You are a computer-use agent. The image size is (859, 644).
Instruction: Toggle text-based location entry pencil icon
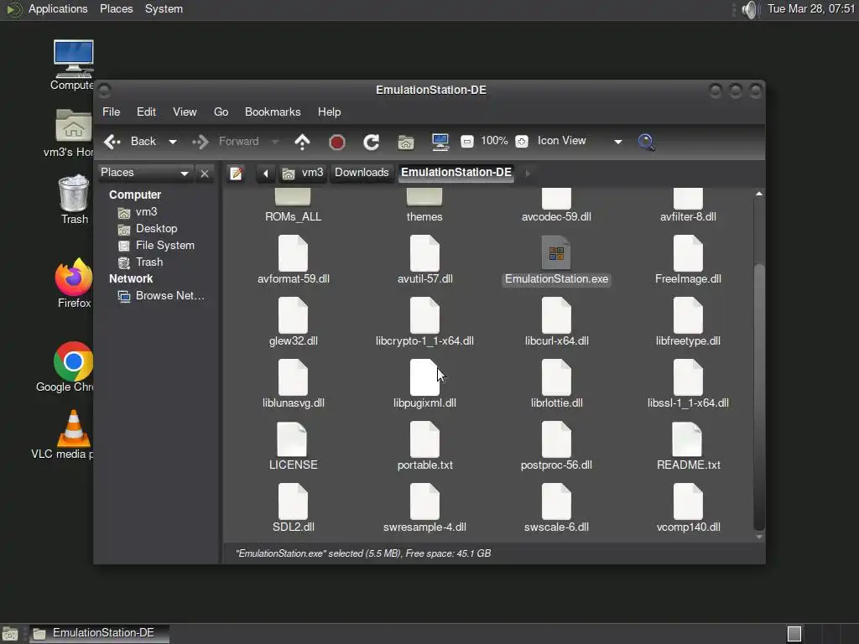(236, 173)
